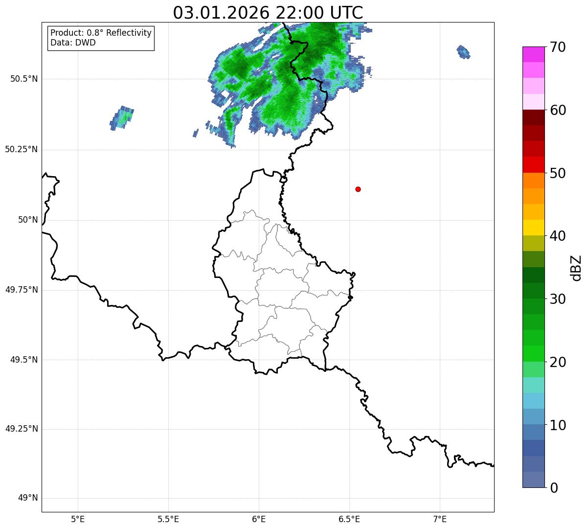The height and width of the screenshot is (529, 588).
Task: Click the colorbar tick value 30
Action: pos(558,299)
